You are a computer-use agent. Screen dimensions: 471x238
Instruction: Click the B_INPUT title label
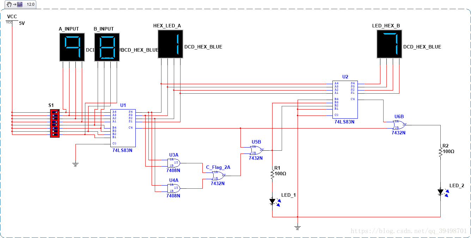pos(104,29)
